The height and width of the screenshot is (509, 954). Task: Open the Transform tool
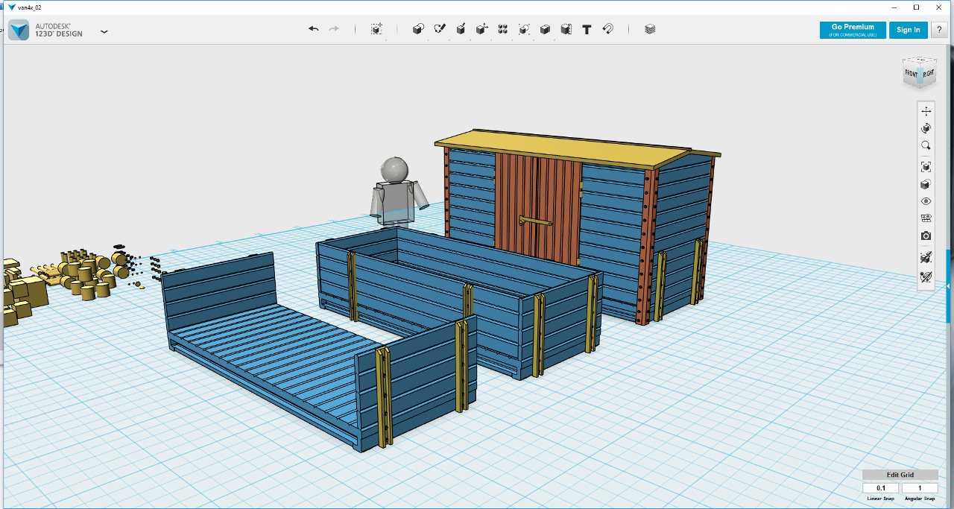(x=376, y=29)
